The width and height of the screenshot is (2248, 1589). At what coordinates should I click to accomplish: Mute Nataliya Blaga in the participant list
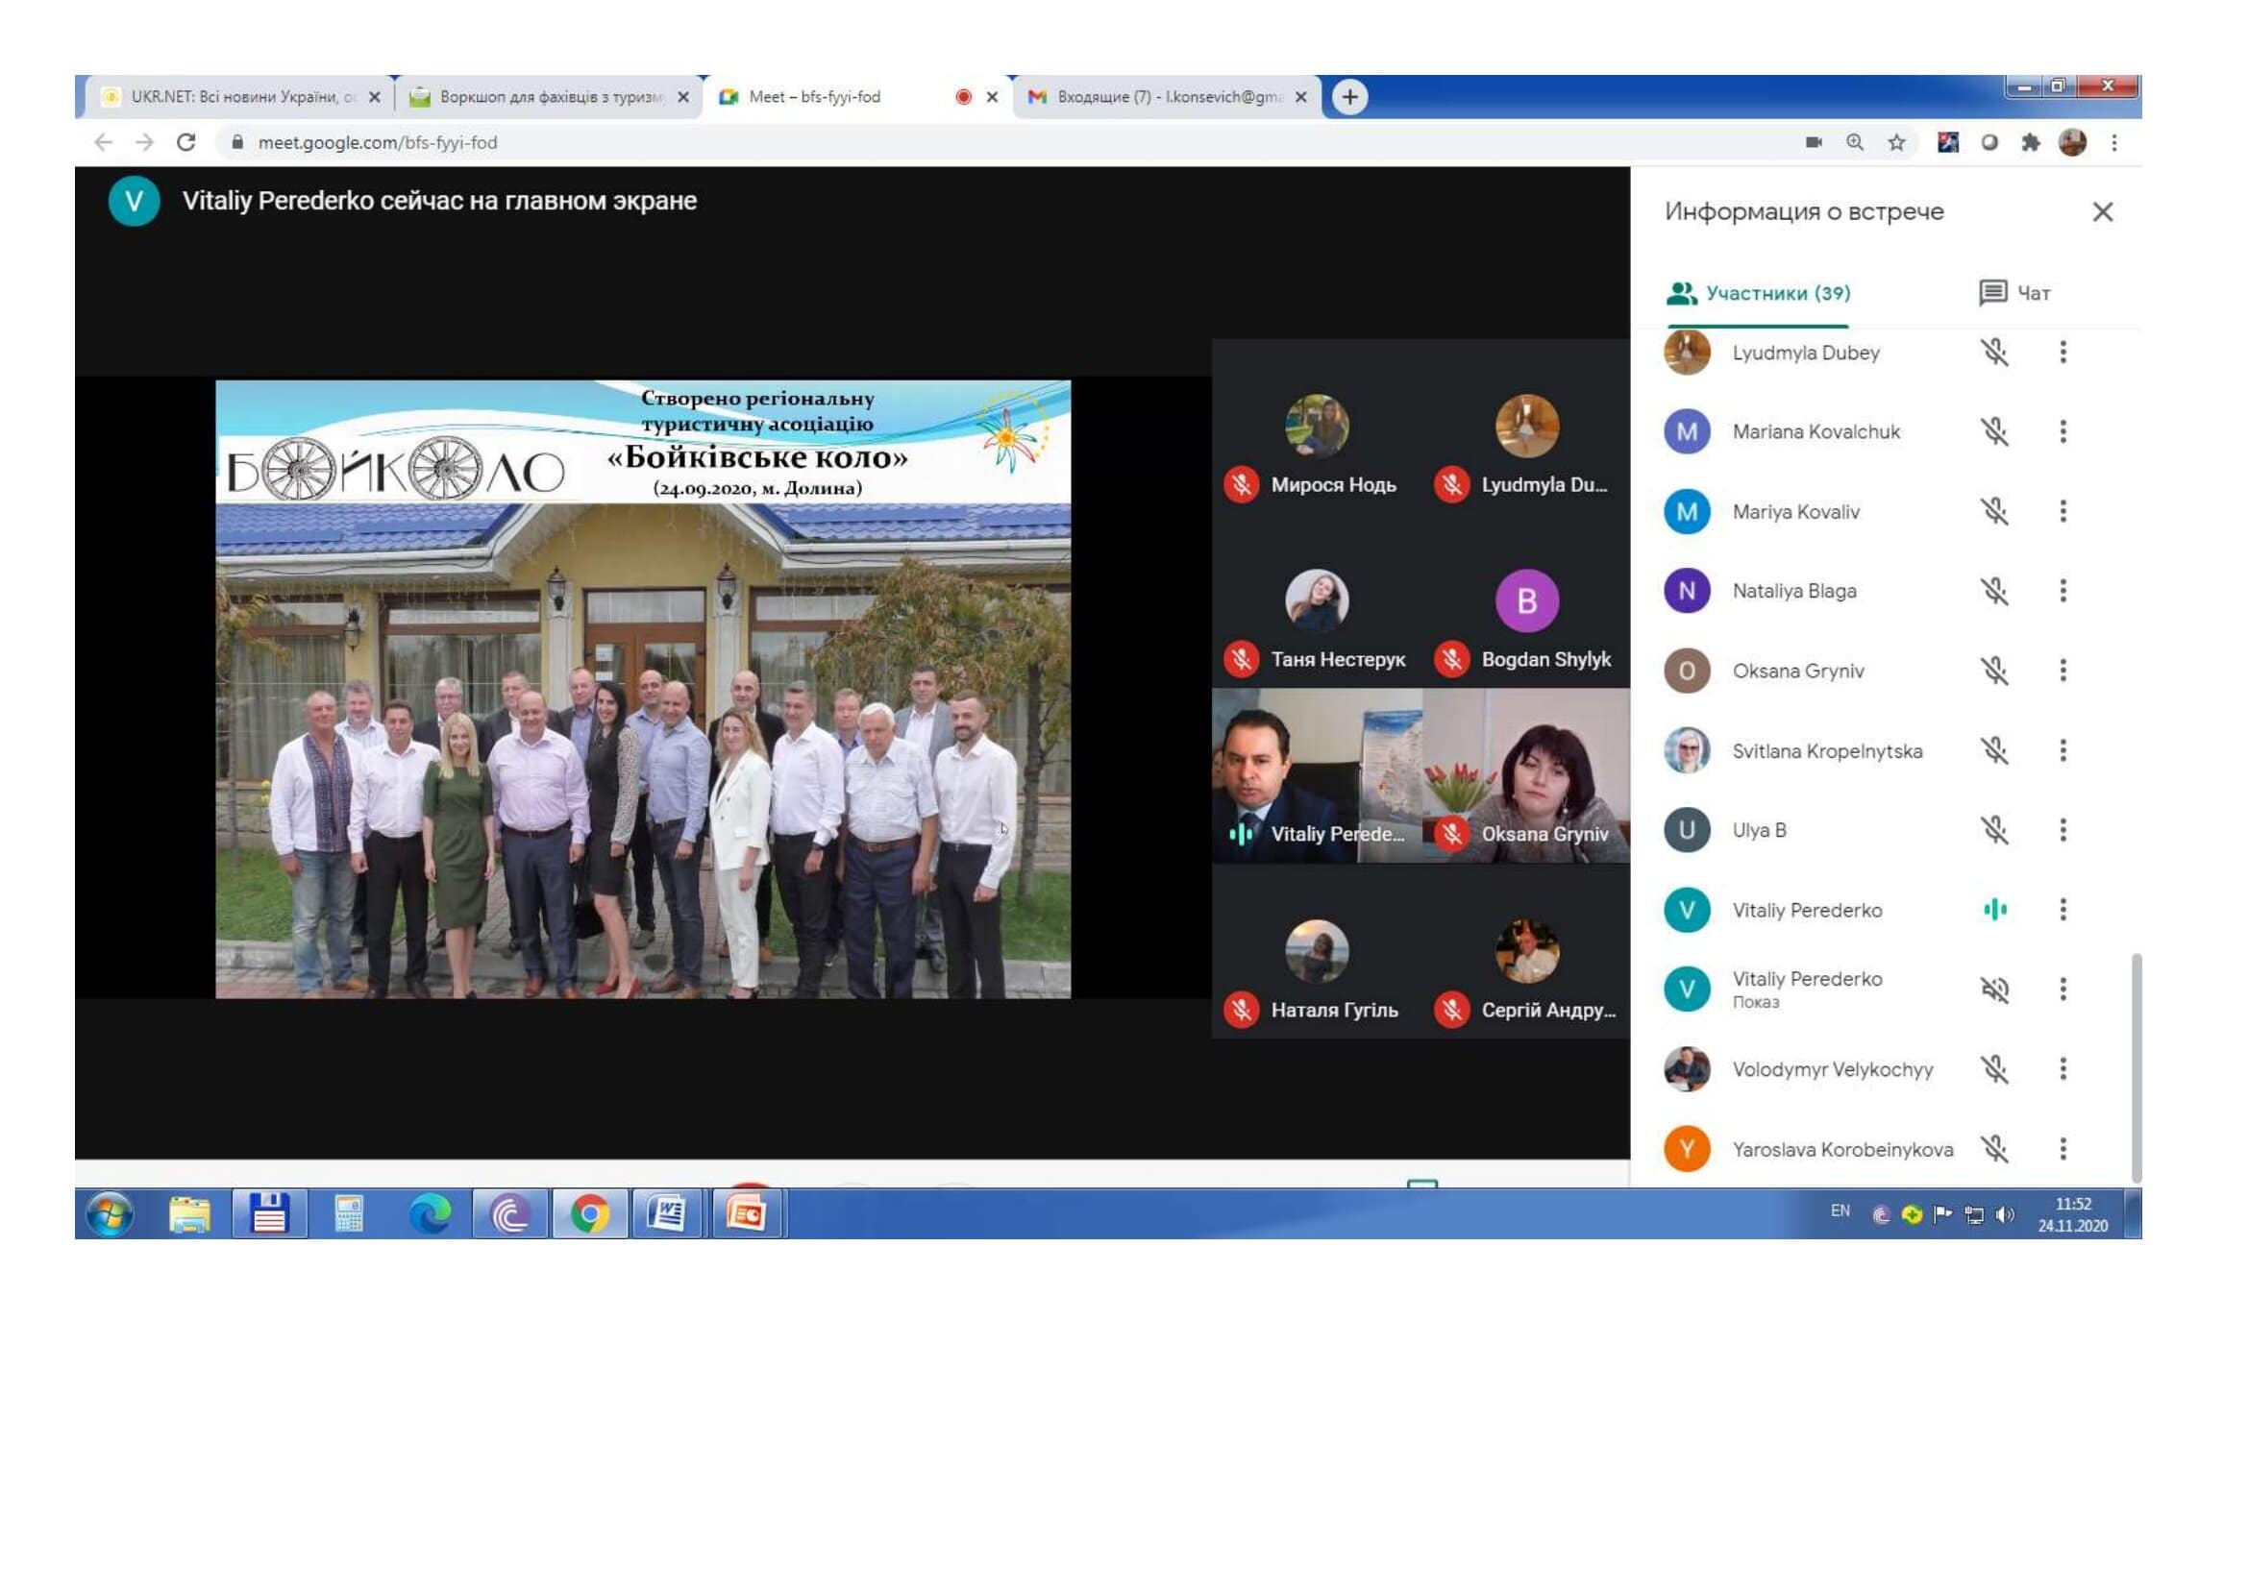point(1994,591)
